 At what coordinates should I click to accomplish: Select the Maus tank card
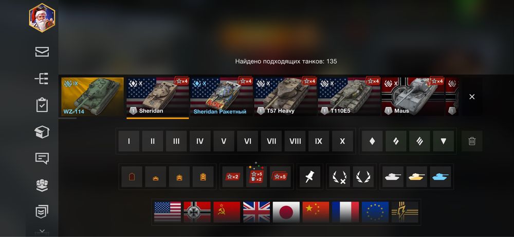click(x=413, y=96)
